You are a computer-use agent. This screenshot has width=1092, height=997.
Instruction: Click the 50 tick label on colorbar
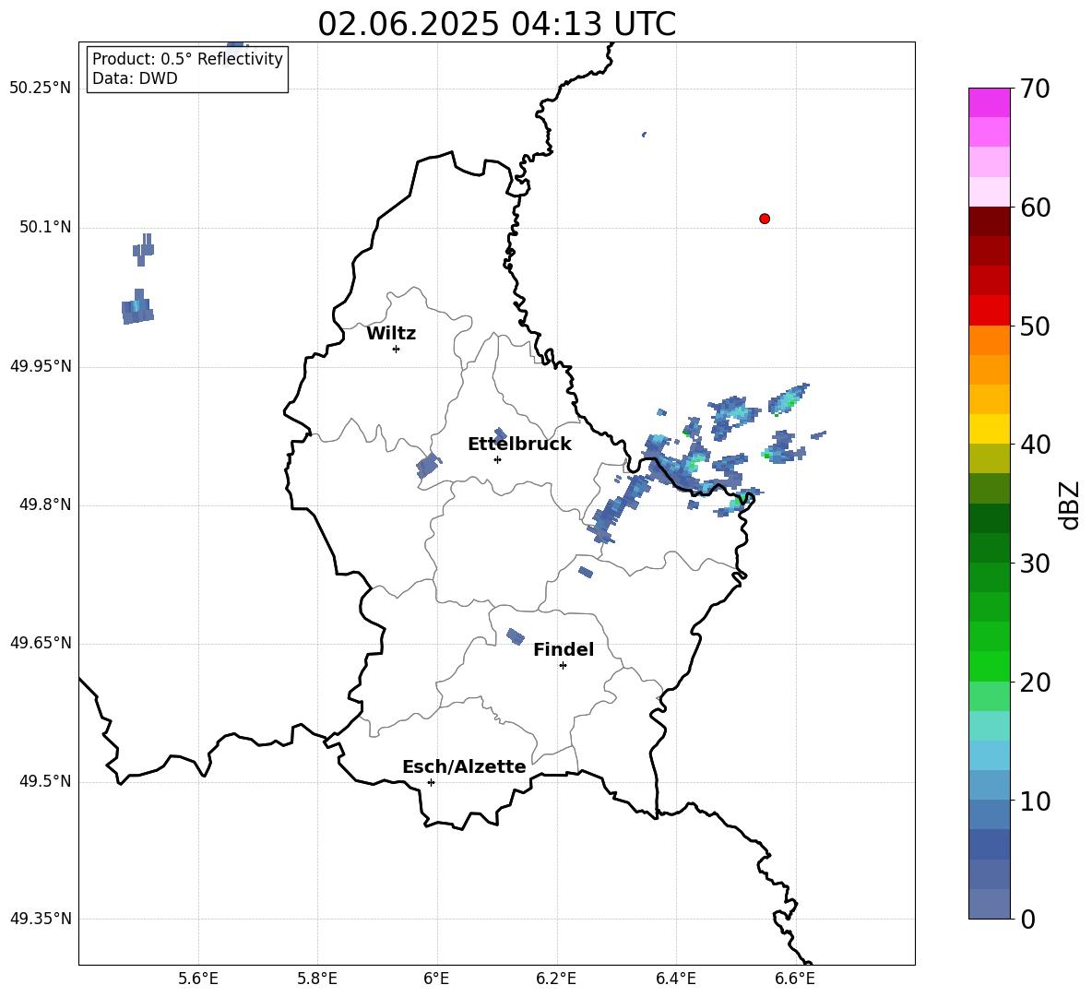(x=1034, y=326)
